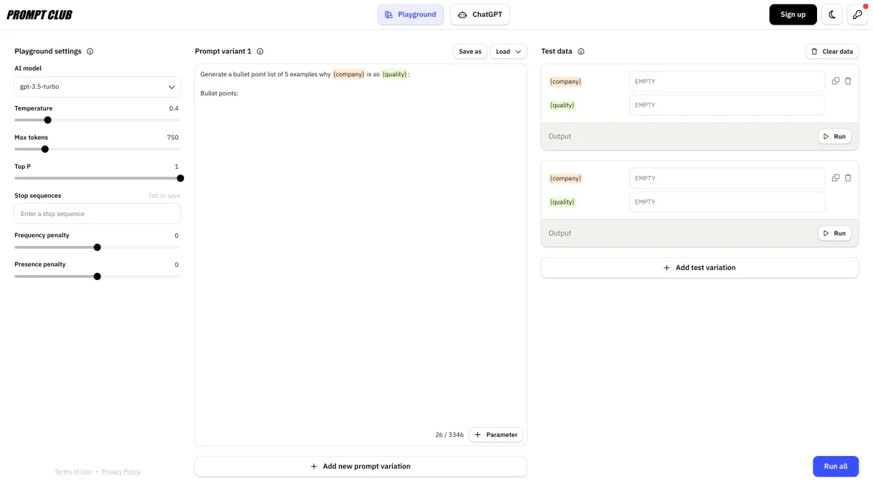Open the AI model dropdown showing gpt-3.5-turbo
Viewport: 873px width, 491px height.
pyautogui.click(x=97, y=87)
